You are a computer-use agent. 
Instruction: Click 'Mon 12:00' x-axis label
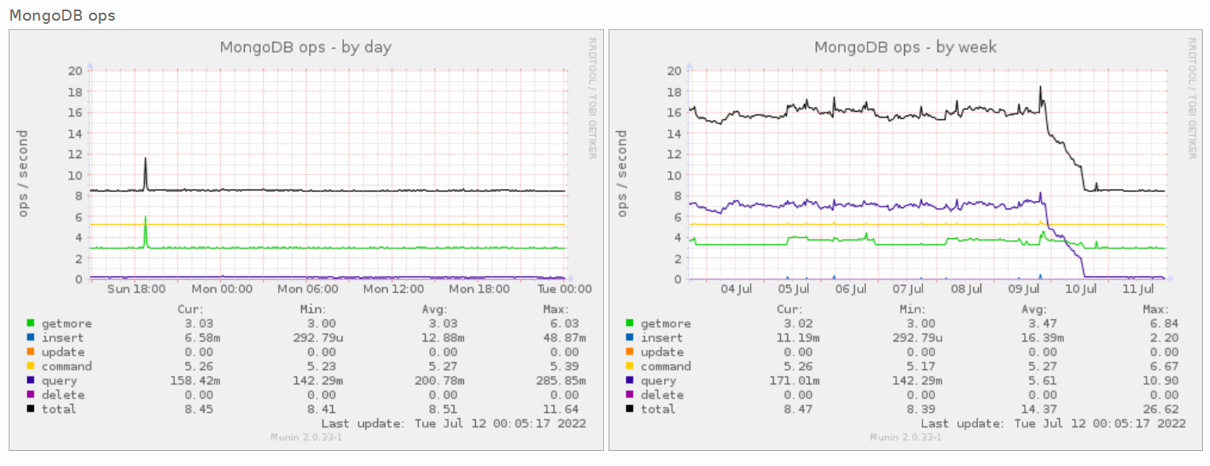395,289
